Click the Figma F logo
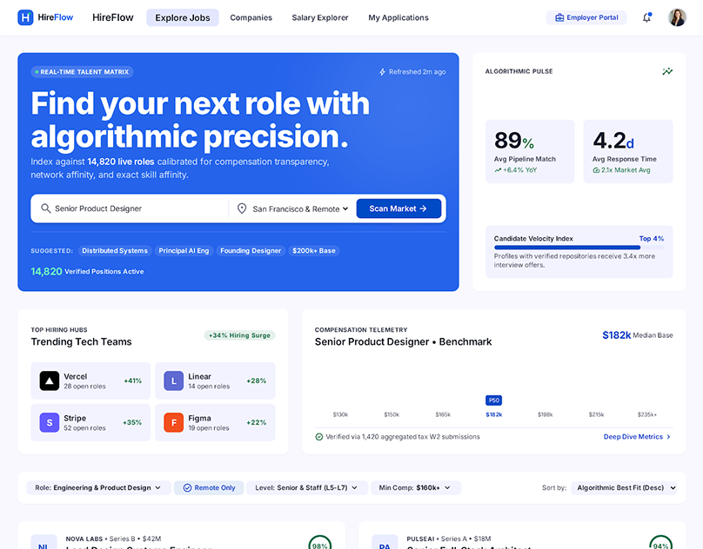Image resolution: width=703 pixels, height=549 pixels. [173, 422]
